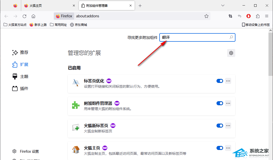Click the green puzzle 附加组件管理器 icon
The height and width of the screenshot is (160, 273).
point(76,105)
